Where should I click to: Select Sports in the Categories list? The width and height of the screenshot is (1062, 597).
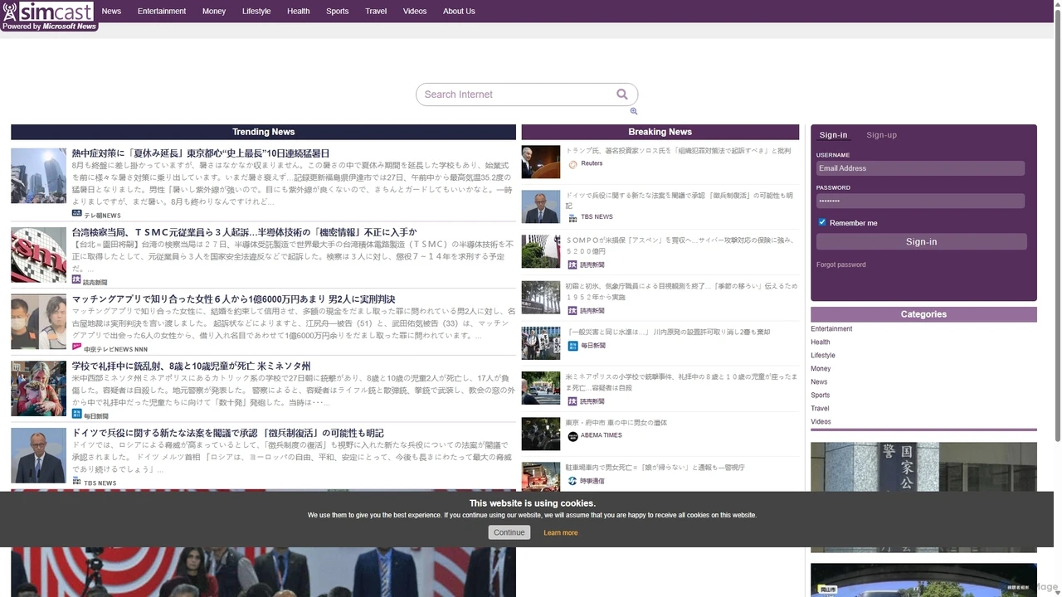point(821,396)
